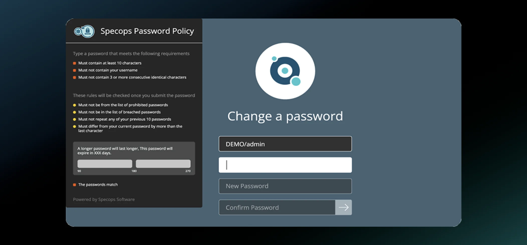Click the DEMO/admin username field

[x=285, y=144]
